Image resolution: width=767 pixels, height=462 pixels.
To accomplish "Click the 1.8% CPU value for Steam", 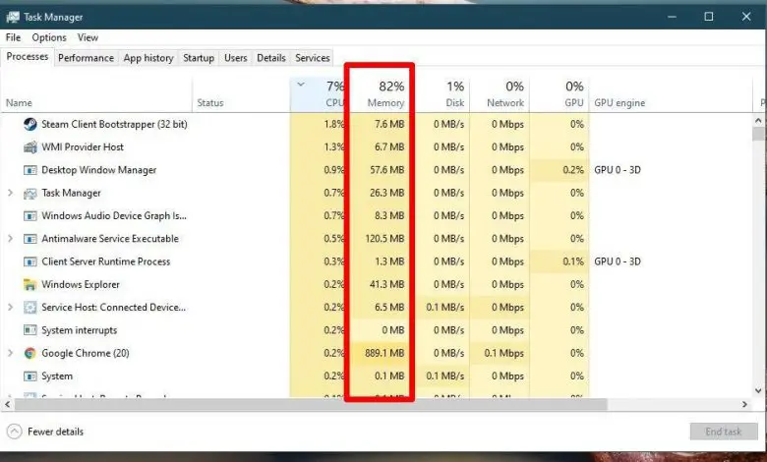I will pyautogui.click(x=334, y=124).
